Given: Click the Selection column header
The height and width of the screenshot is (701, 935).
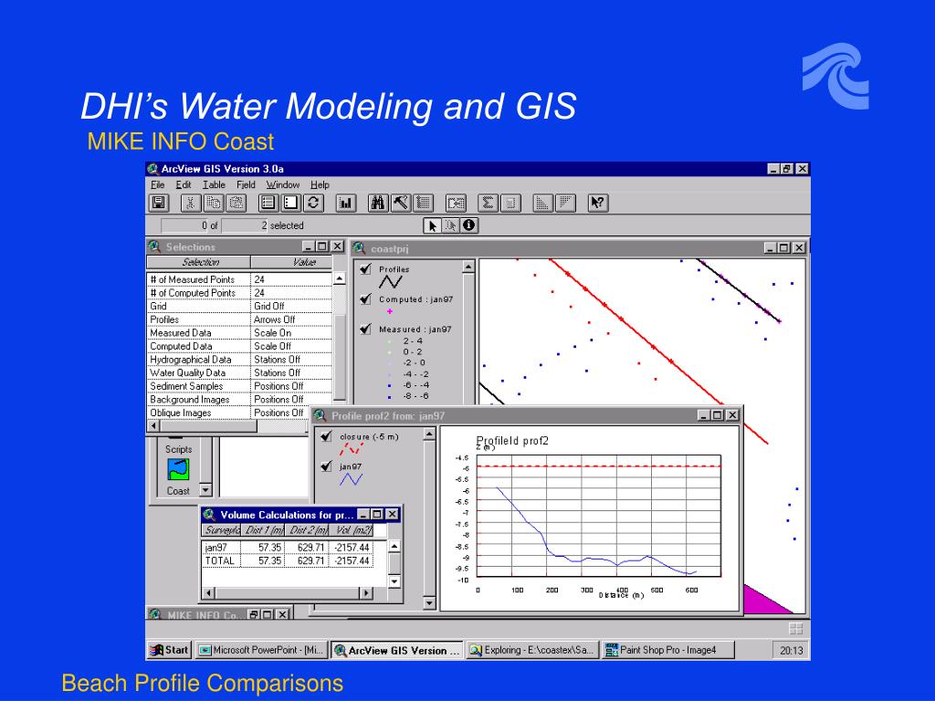Looking at the screenshot, I should coord(198,262).
